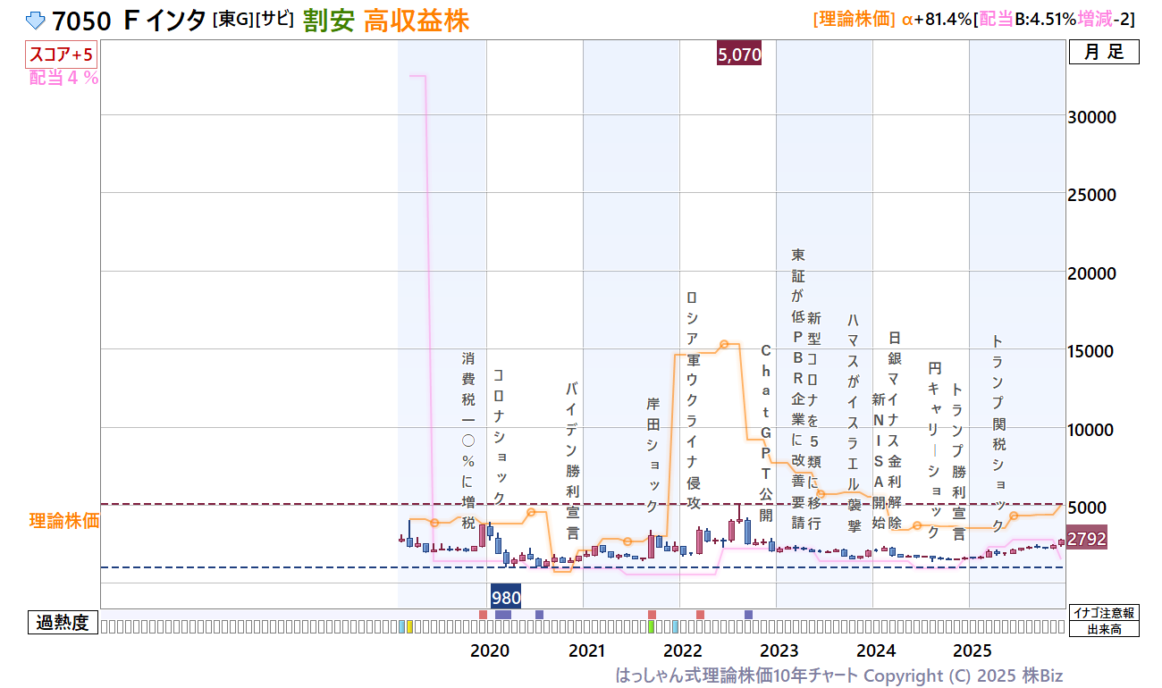Click the 月足 monthly chart box
The width and height of the screenshot is (1162, 688).
[1104, 53]
